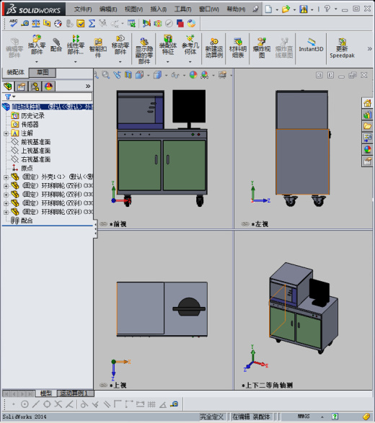375x423 pixels.
Task: Click Edit Appearance color ball icon
Action: (193, 75)
